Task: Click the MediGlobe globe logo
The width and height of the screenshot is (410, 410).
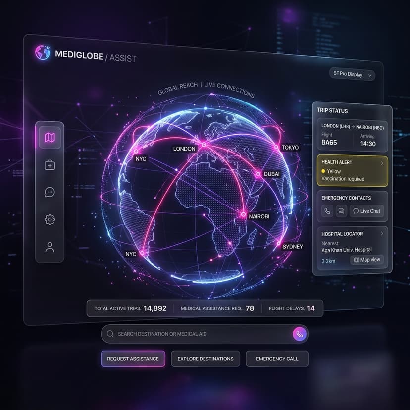Action: point(43,52)
